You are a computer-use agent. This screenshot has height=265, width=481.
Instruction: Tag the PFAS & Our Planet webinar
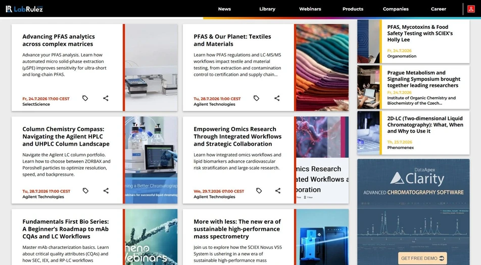[257, 98]
